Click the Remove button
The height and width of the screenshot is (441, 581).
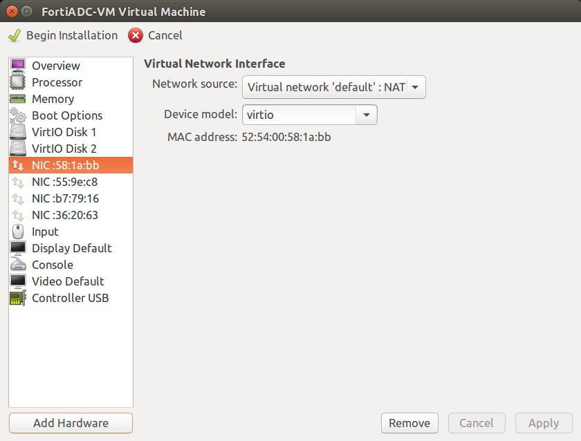(x=409, y=423)
